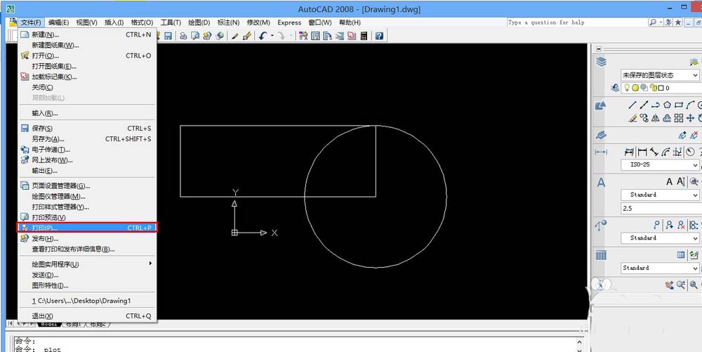Image resolution: width=702 pixels, height=352 pixels.
Task: Expand the Undo history dropdown arrow
Action: click(x=272, y=36)
